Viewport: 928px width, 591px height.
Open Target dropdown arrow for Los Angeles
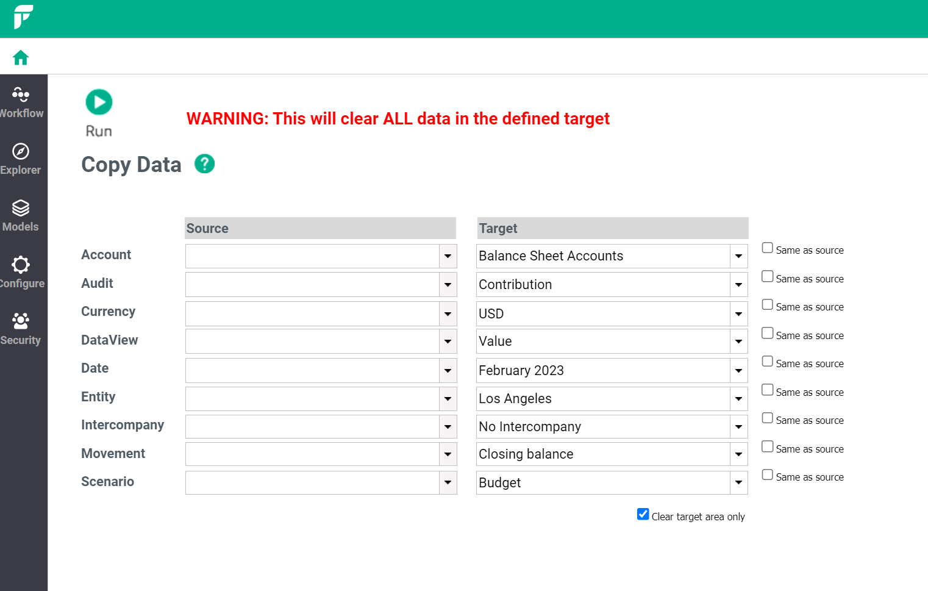pos(739,399)
